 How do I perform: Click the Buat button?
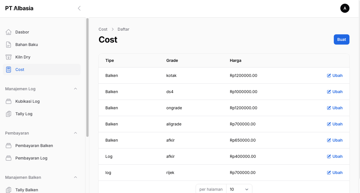point(341,39)
